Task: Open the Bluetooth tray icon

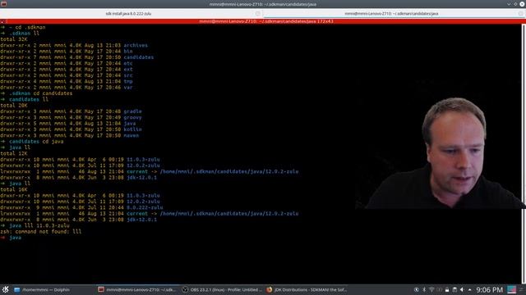Action: click(424, 289)
